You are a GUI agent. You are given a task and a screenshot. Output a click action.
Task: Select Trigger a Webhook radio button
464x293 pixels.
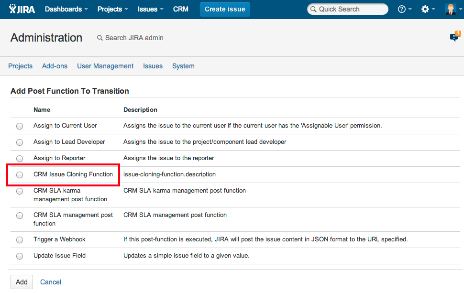(20, 240)
